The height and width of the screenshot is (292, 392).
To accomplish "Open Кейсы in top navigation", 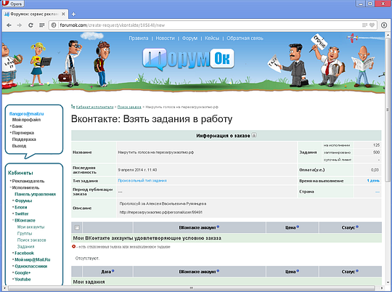I will tap(212, 38).
